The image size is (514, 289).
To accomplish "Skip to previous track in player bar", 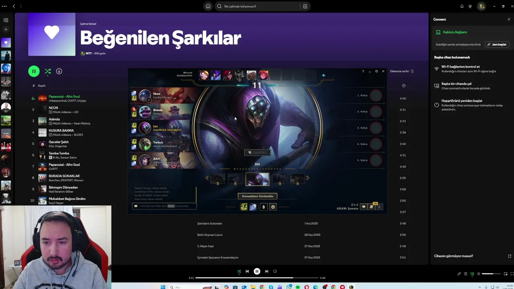I will [247, 271].
